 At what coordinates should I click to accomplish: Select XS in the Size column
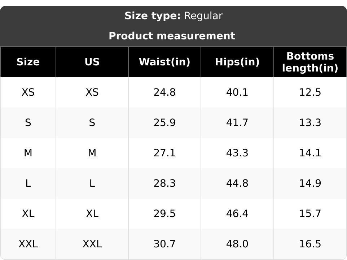[x=28, y=92]
